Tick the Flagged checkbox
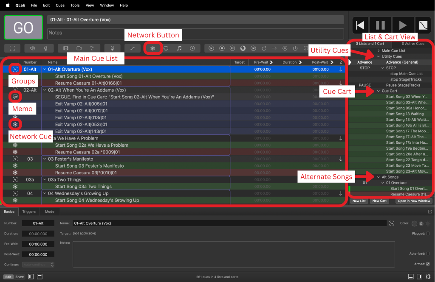The width and height of the screenshot is (435, 282). click(428, 234)
